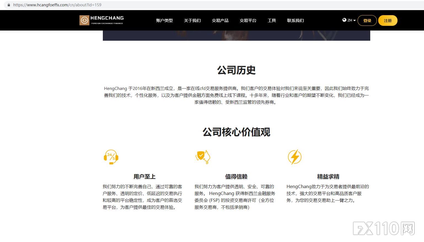Open the 工具 menu

coord(272,21)
